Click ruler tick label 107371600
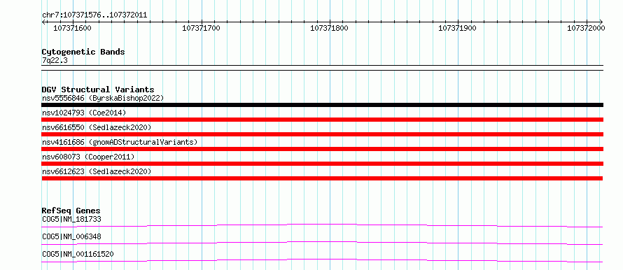Image resolution: width=623 pixels, height=270 pixels. point(72,28)
